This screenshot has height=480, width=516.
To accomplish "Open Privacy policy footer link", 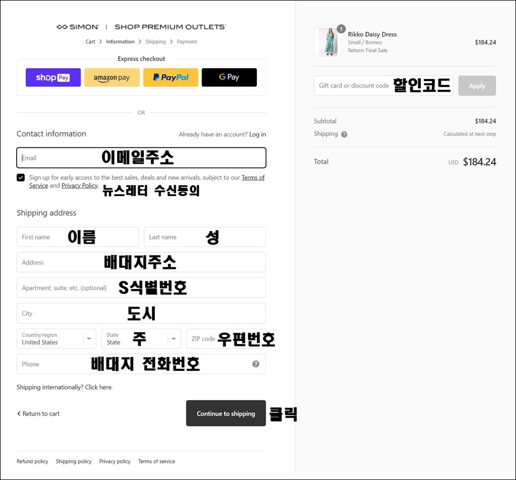I will [115, 461].
